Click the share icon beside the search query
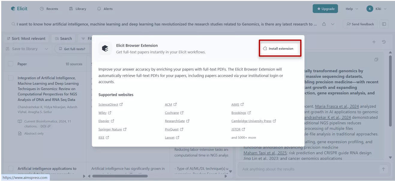Viewport: 395px width, 181px height. 324,24
